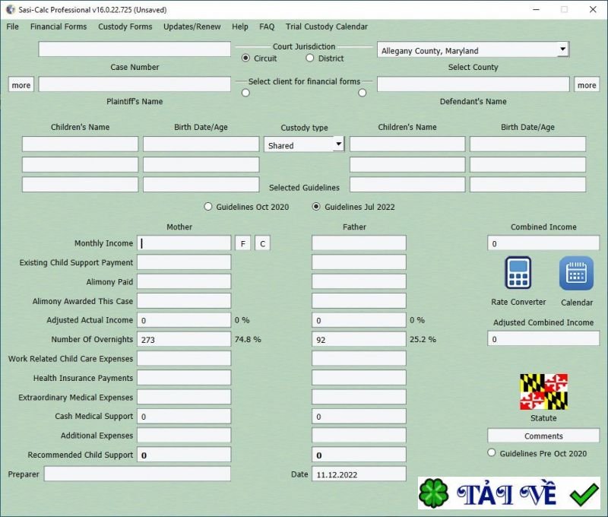Select District court jurisdiction
Screen dimensions: 608x517
click(x=309, y=59)
